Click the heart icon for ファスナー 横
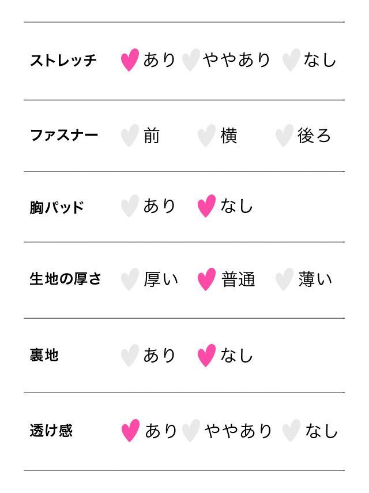The width and height of the screenshot is (369, 493). coord(206,136)
